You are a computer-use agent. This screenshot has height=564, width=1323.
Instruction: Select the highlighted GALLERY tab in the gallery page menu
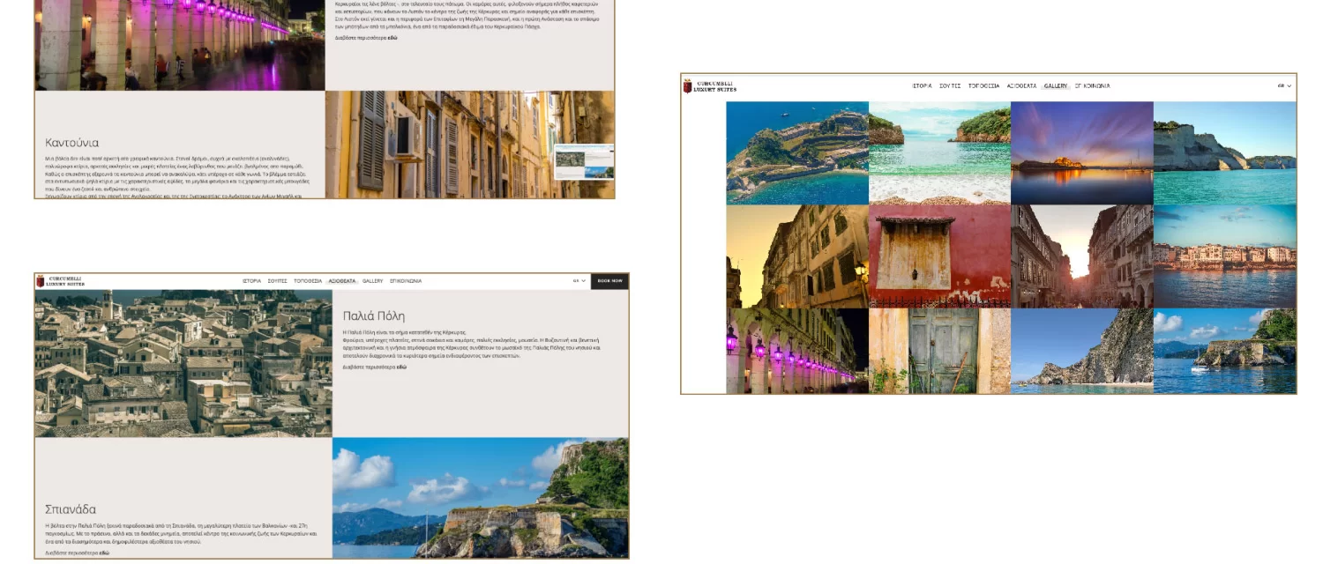click(1056, 86)
